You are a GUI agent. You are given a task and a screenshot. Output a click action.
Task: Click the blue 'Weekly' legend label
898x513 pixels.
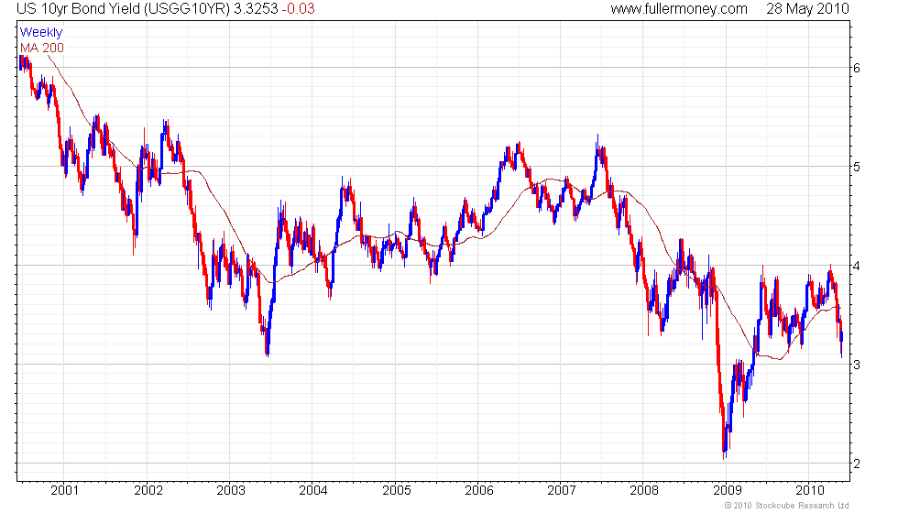tap(40, 32)
